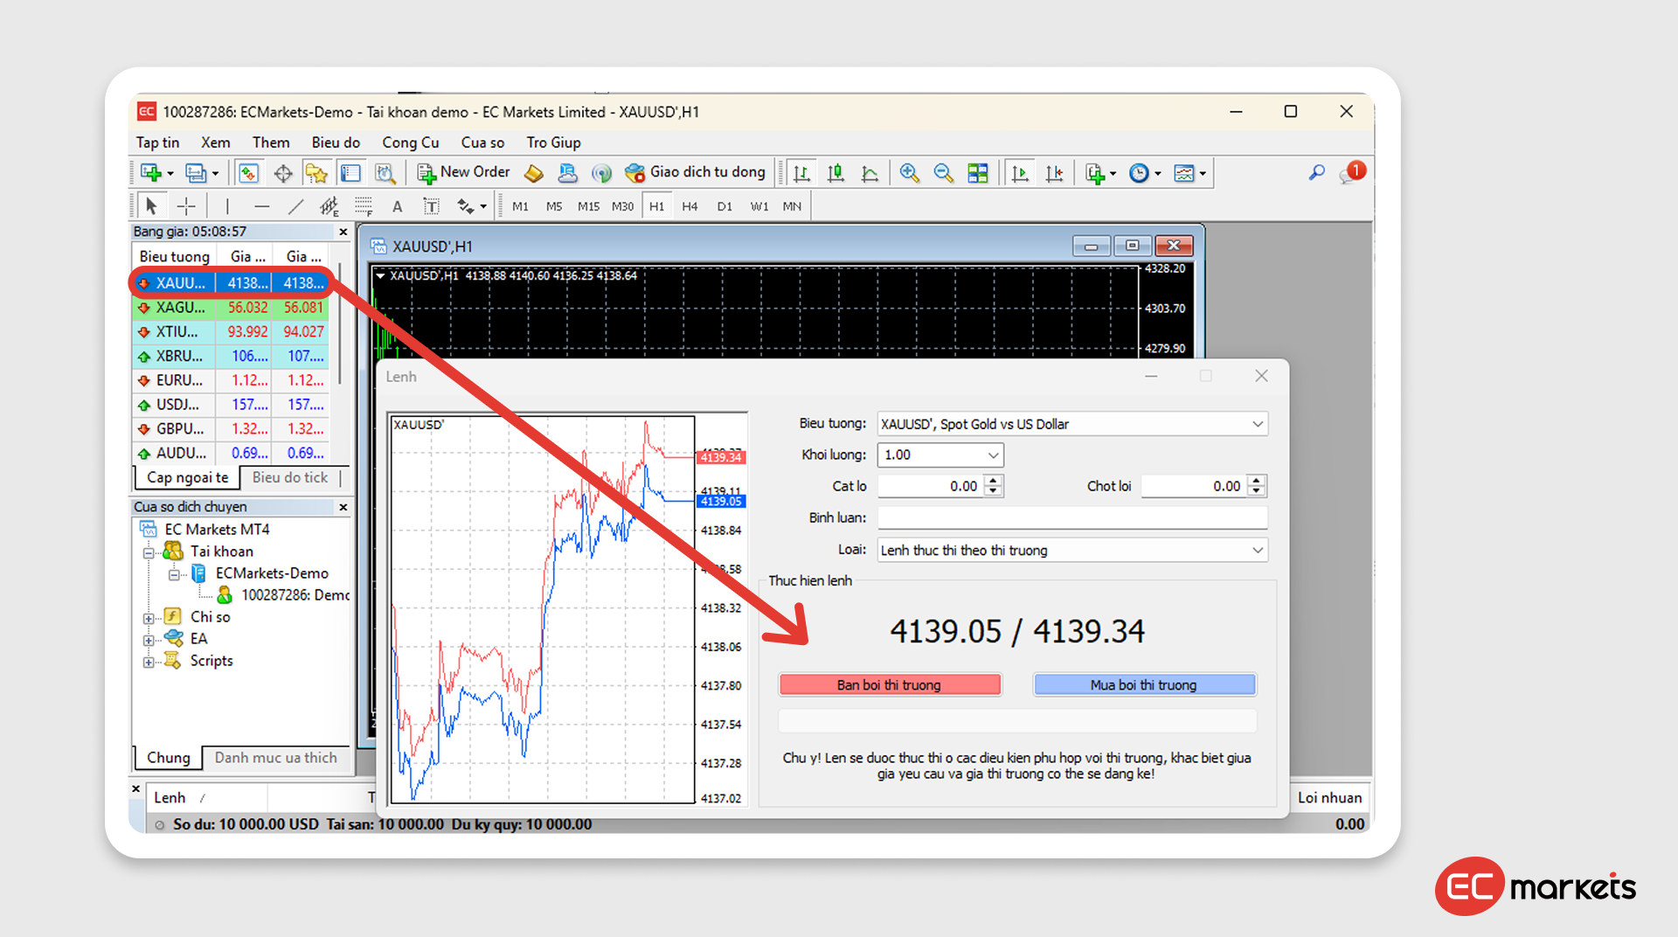Select the vertical line drawing tool
Image resolution: width=1678 pixels, height=937 pixels.
[227, 206]
